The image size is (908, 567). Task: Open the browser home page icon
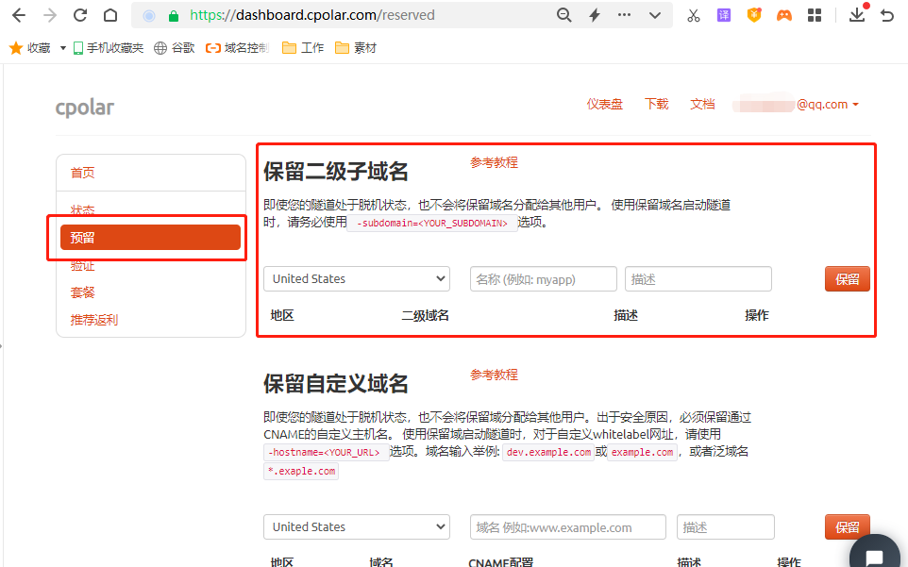pos(110,16)
